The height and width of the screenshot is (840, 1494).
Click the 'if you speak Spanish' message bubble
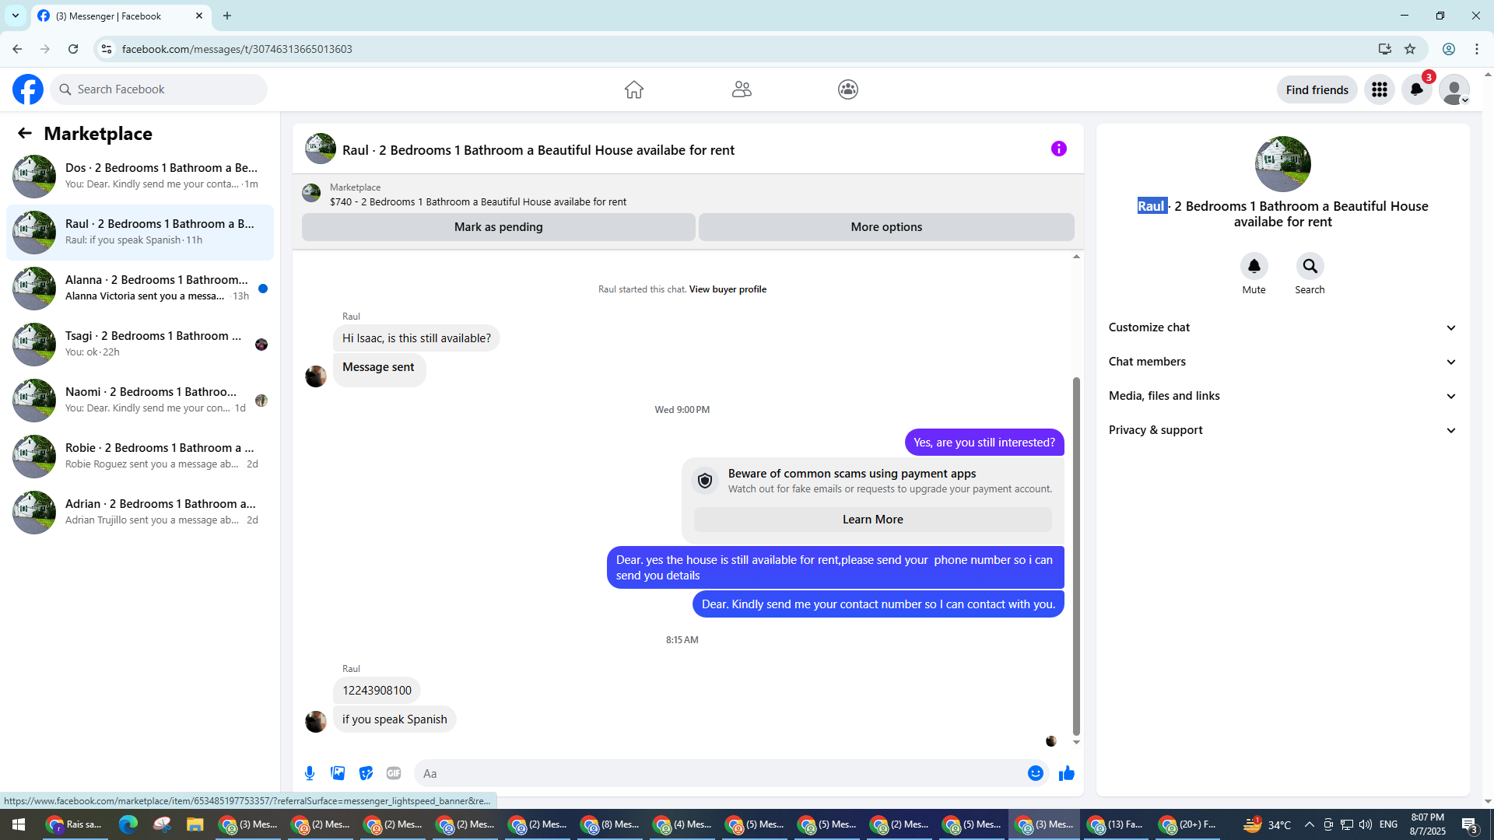(x=395, y=719)
